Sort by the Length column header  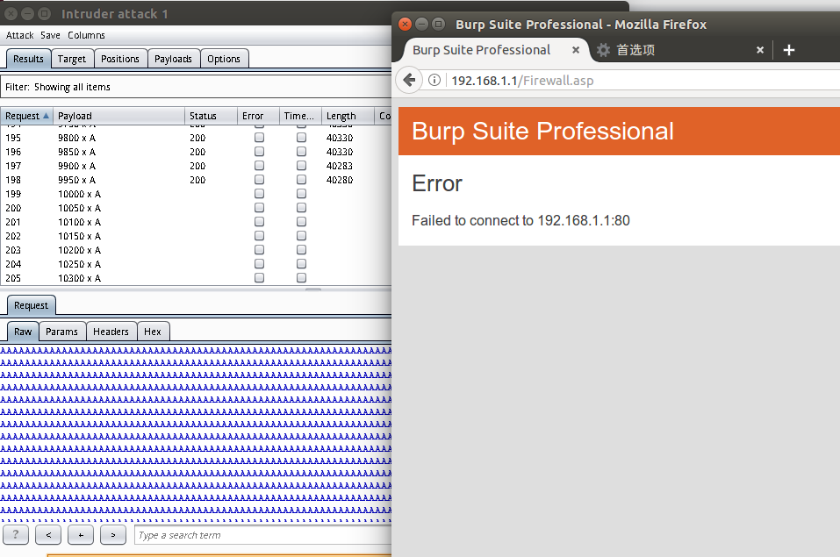pos(348,116)
